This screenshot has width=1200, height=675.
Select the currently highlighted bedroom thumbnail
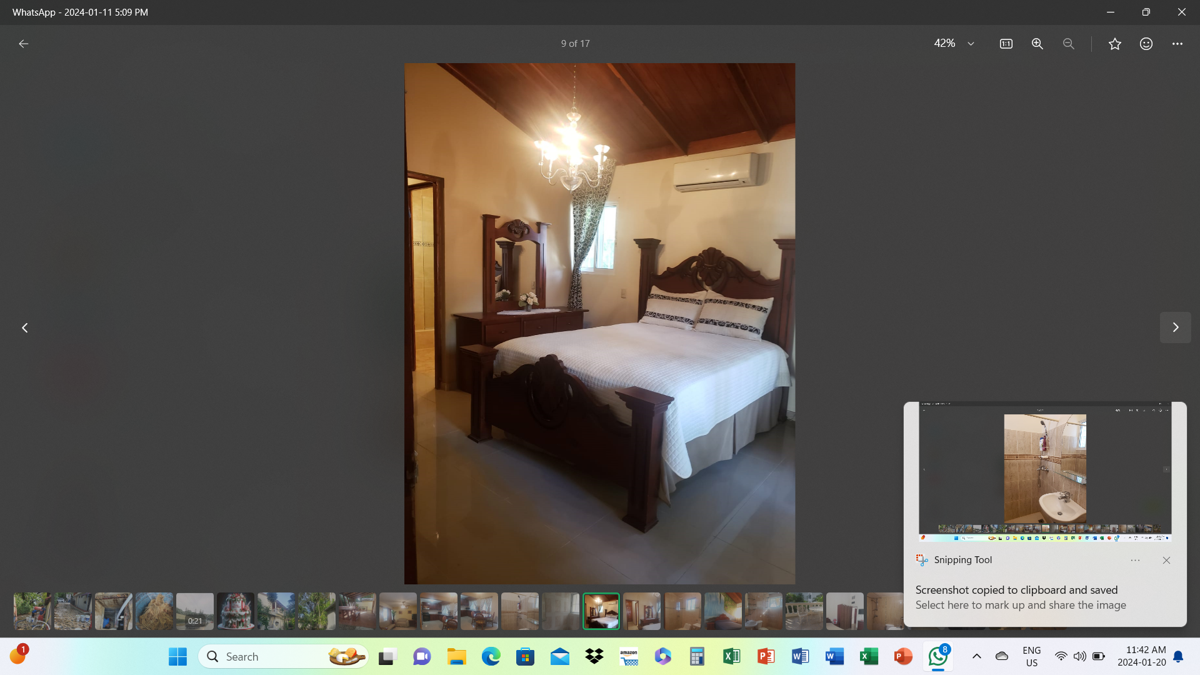(x=601, y=611)
